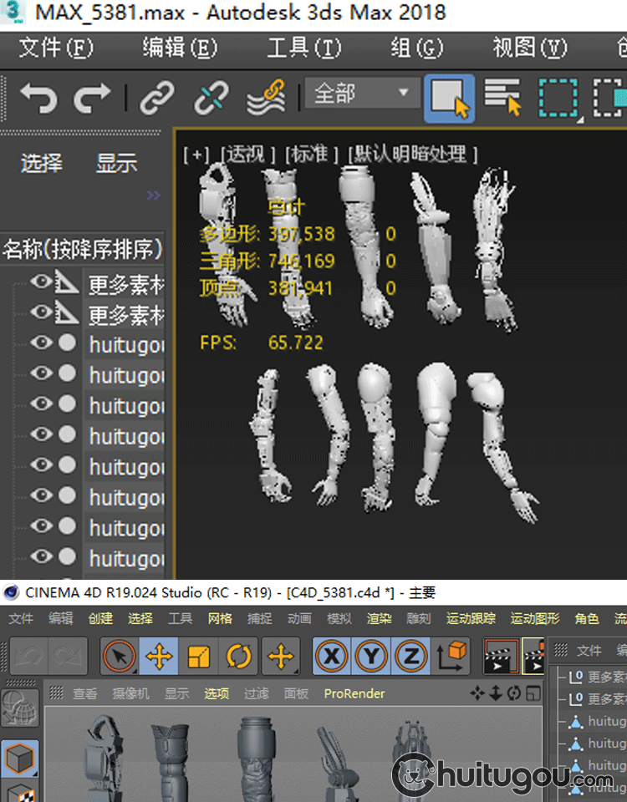
Task: Expand the scene explorer >> chevron
Action: point(154,195)
